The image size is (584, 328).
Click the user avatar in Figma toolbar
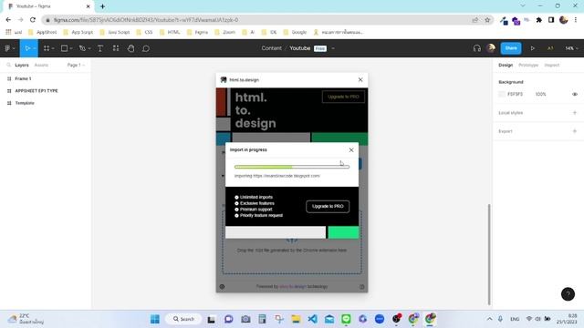point(491,48)
